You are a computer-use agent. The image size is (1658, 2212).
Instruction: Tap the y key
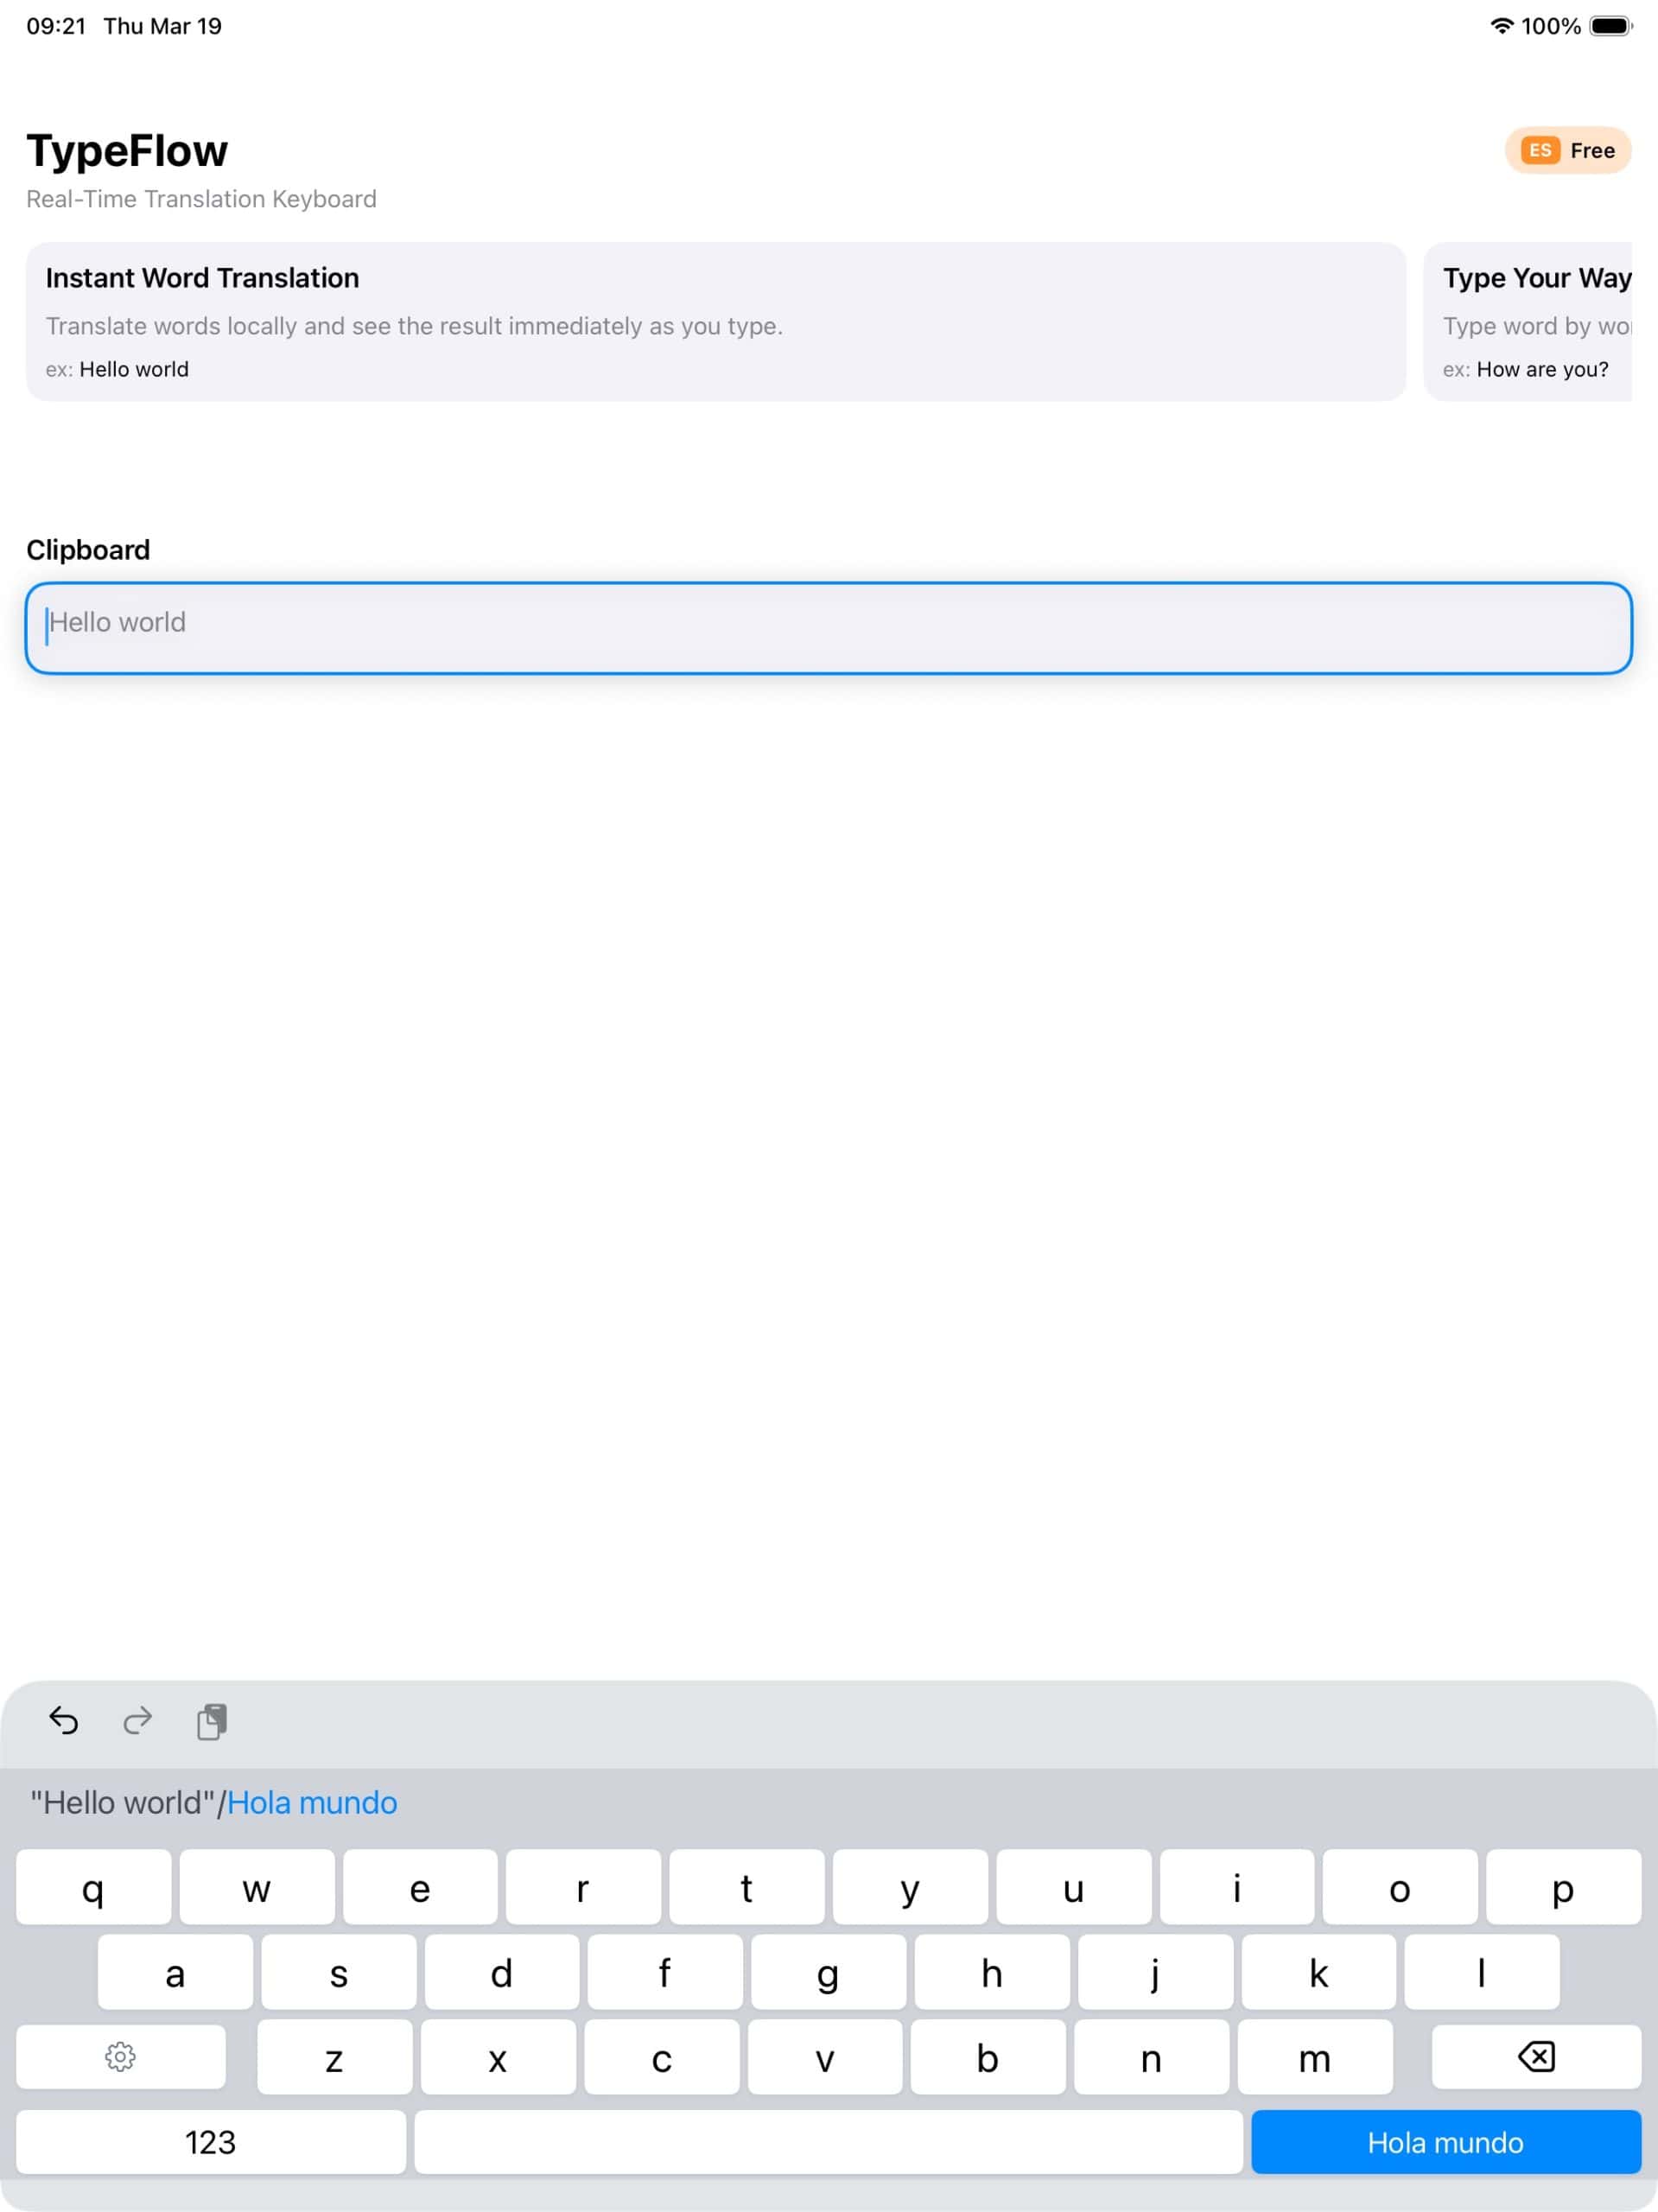(910, 1887)
